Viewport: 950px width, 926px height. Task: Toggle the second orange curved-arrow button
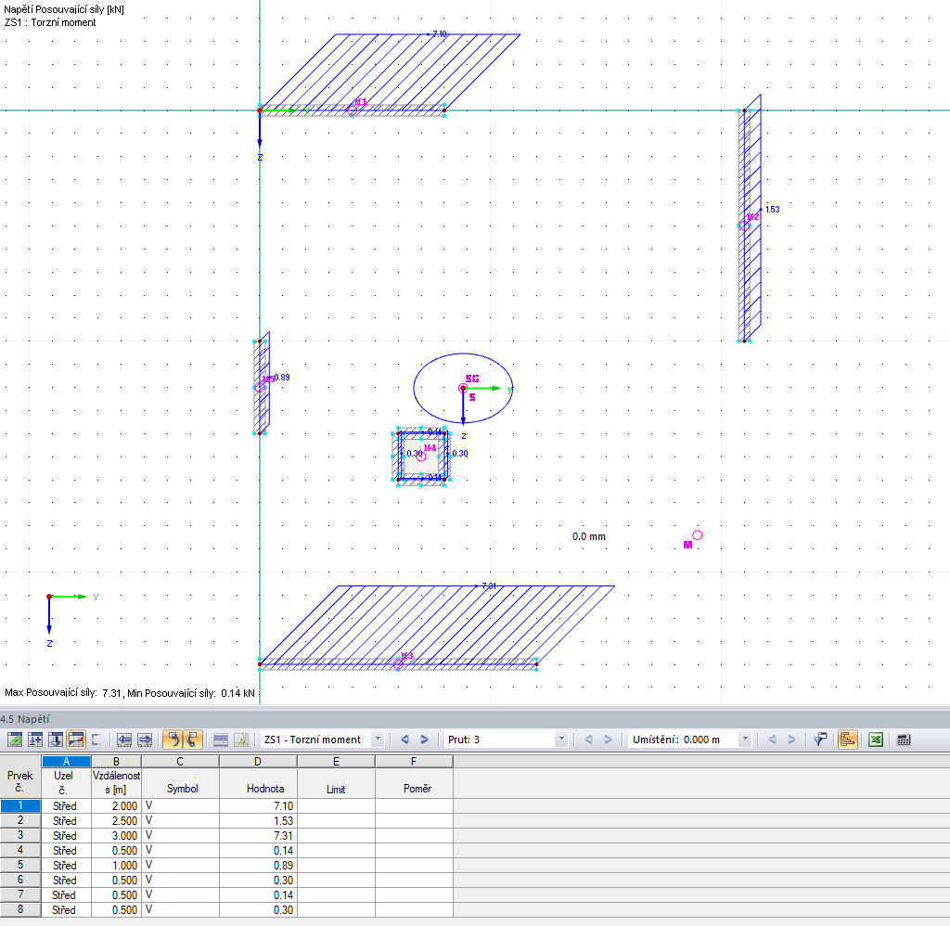coord(192,740)
